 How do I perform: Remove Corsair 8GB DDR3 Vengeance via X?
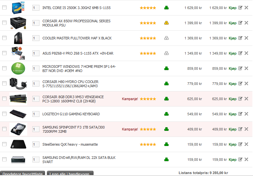[x=246, y=99]
